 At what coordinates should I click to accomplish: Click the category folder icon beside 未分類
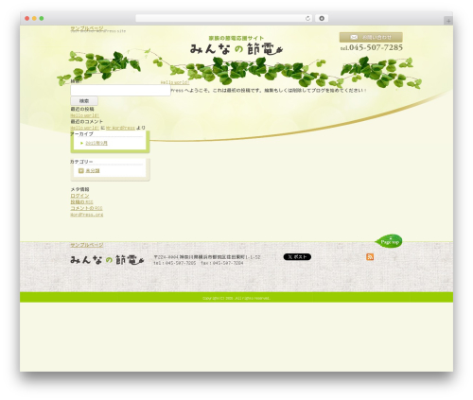81,171
